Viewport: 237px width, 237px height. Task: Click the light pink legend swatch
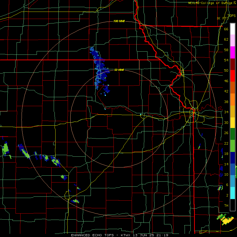[233, 41]
